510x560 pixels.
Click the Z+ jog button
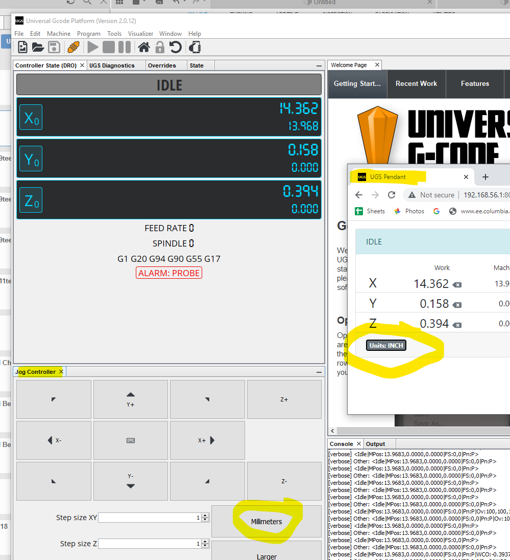(x=284, y=399)
